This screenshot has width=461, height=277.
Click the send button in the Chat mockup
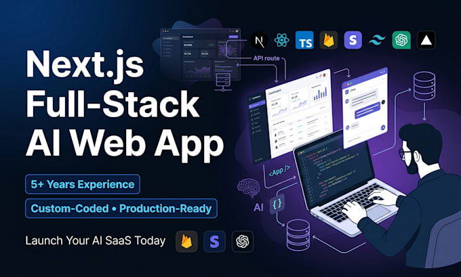(383, 127)
